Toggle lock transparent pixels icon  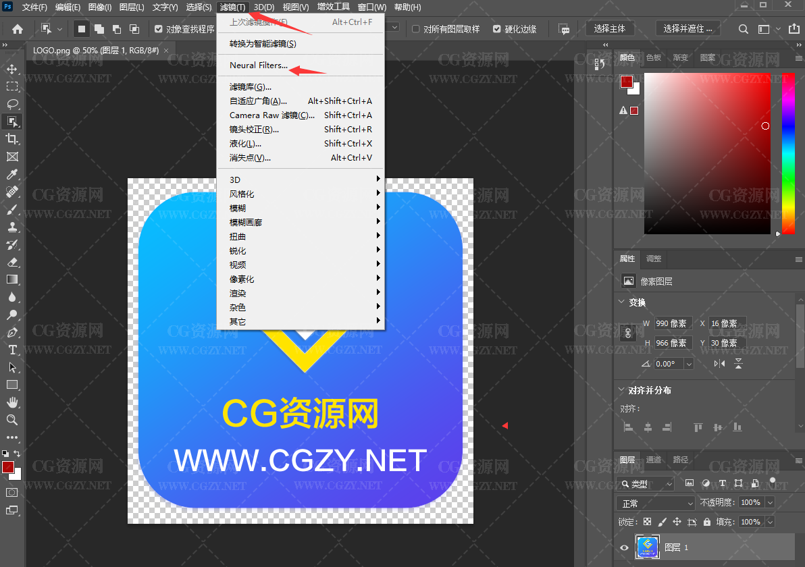coord(648,522)
